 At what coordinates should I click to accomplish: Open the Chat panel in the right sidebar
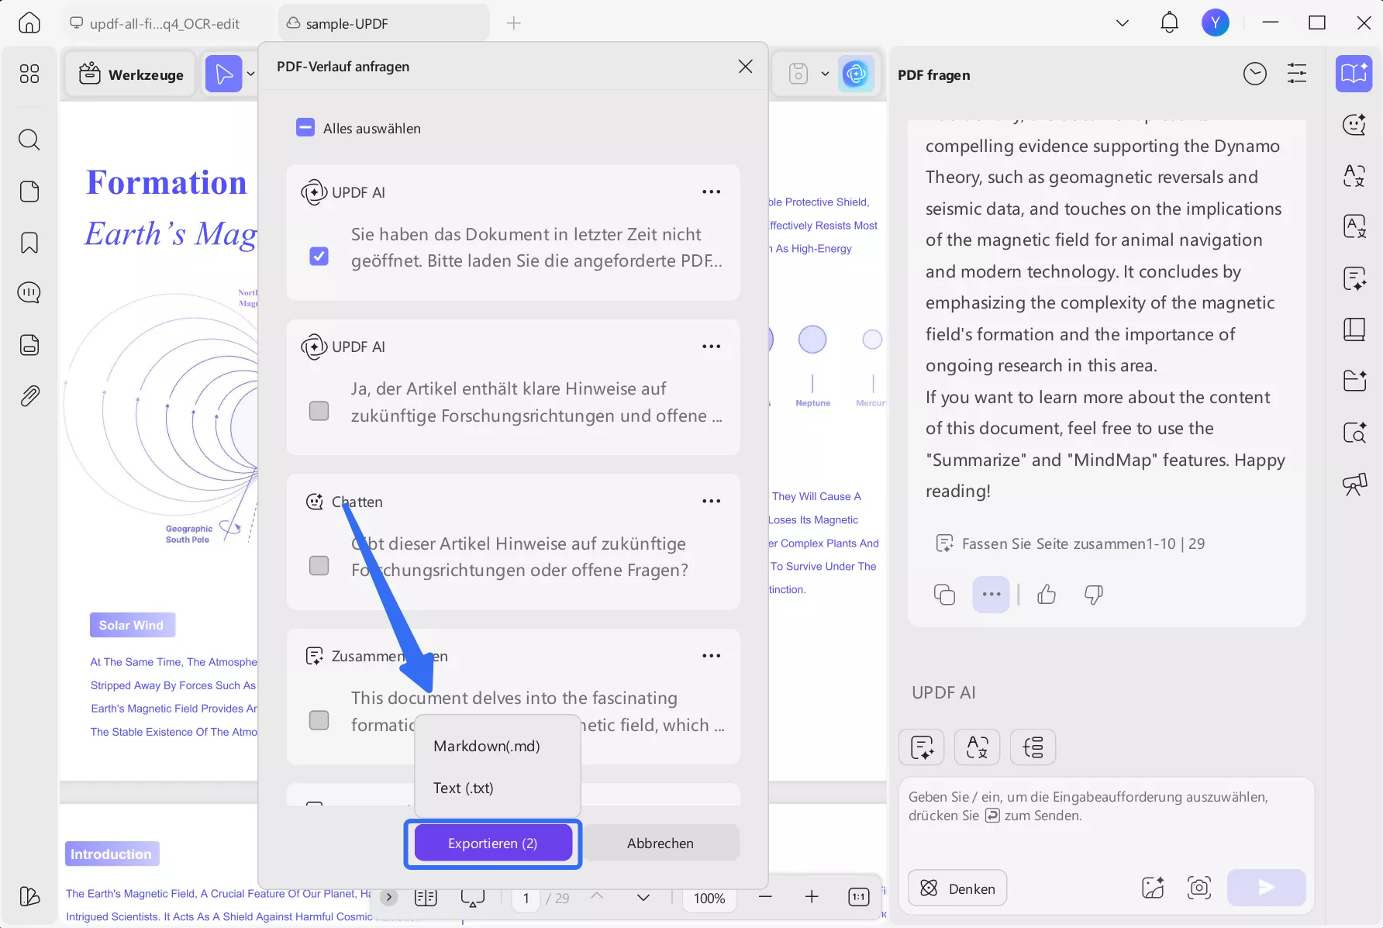pyautogui.click(x=1354, y=124)
